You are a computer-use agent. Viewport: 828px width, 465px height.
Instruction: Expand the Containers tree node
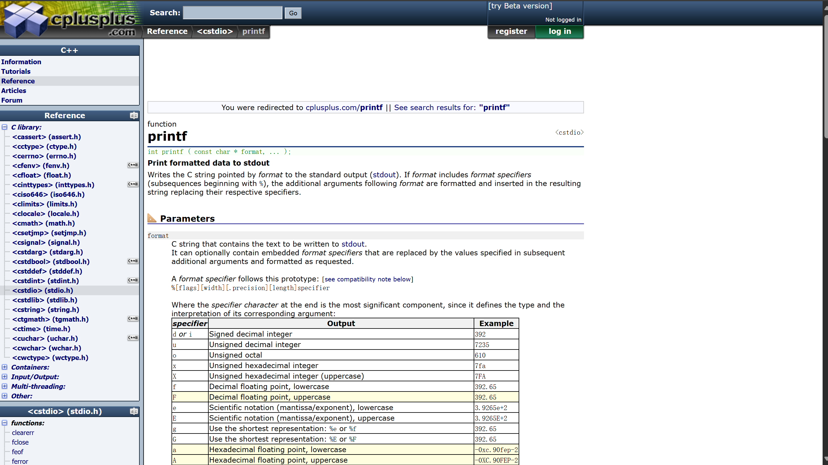coord(4,367)
